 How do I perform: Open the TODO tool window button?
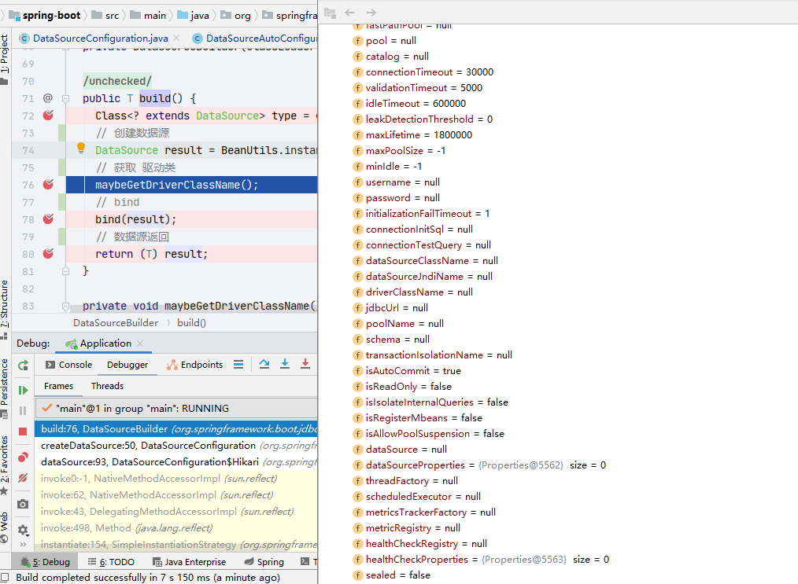111,562
